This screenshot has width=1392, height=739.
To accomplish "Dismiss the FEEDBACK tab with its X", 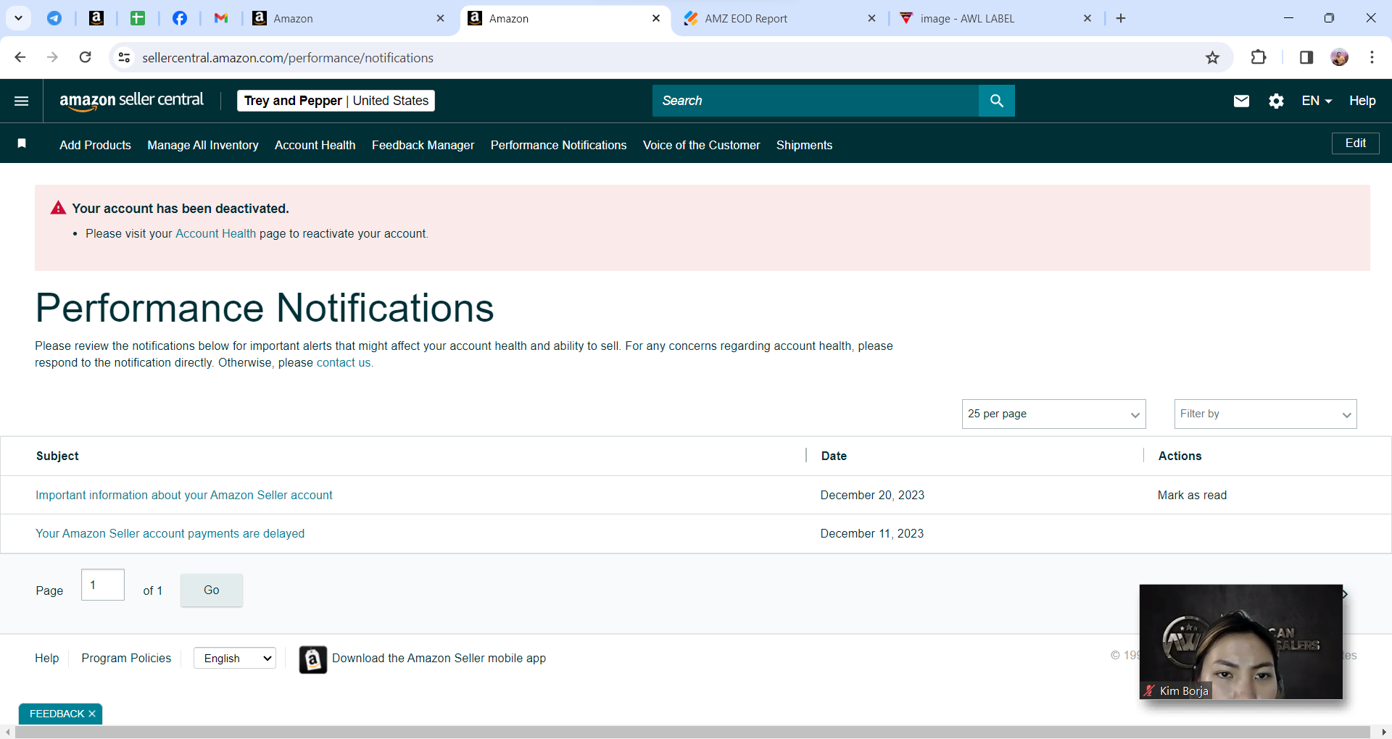I will [x=92, y=714].
